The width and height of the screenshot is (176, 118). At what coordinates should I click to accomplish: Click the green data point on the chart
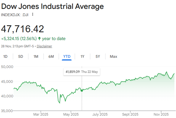[x=82, y=90]
